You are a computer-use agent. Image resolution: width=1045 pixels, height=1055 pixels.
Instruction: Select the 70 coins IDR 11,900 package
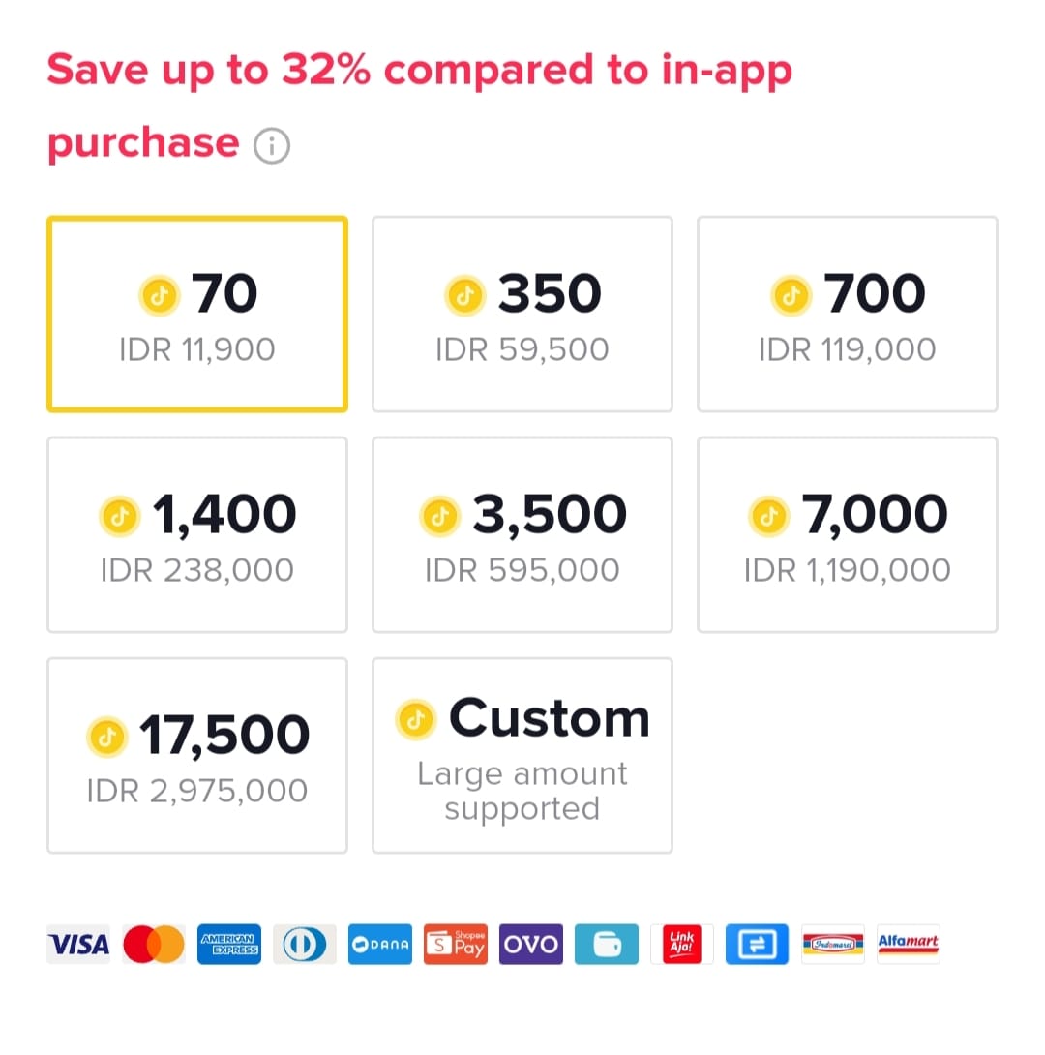(197, 315)
